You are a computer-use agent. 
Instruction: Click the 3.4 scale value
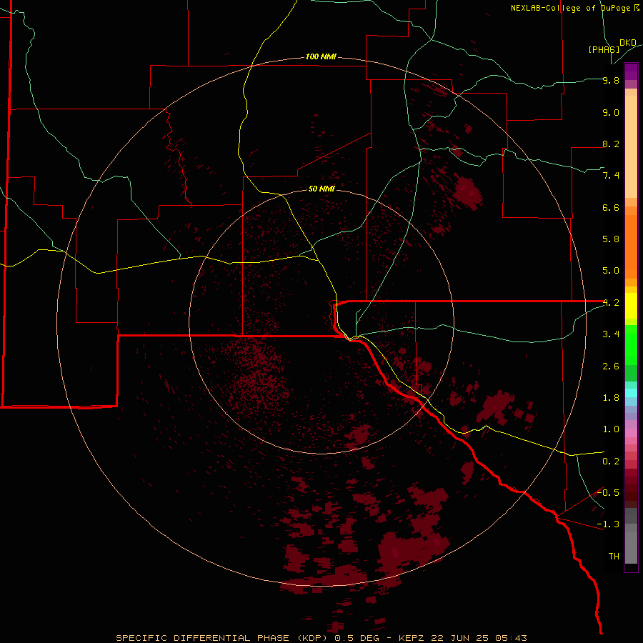611,334
